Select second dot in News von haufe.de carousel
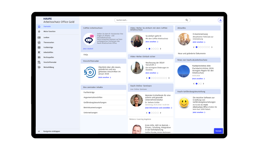Viewport: 258px width, 148px height. (x=199, y=84)
